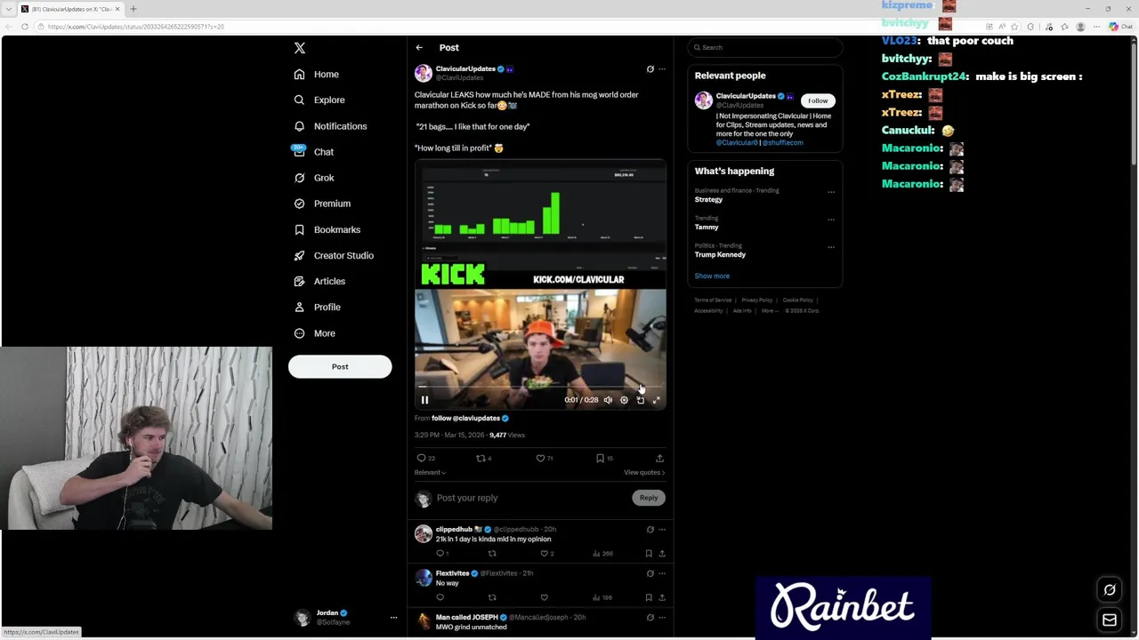The width and height of the screenshot is (1139, 640).
Task: Click Show more under What's happening
Action: pyautogui.click(x=712, y=276)
